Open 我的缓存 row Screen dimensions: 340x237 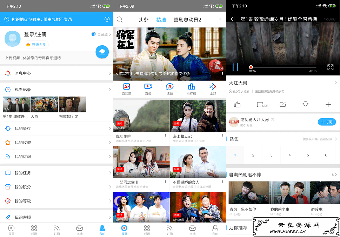(x=56, y=129)
